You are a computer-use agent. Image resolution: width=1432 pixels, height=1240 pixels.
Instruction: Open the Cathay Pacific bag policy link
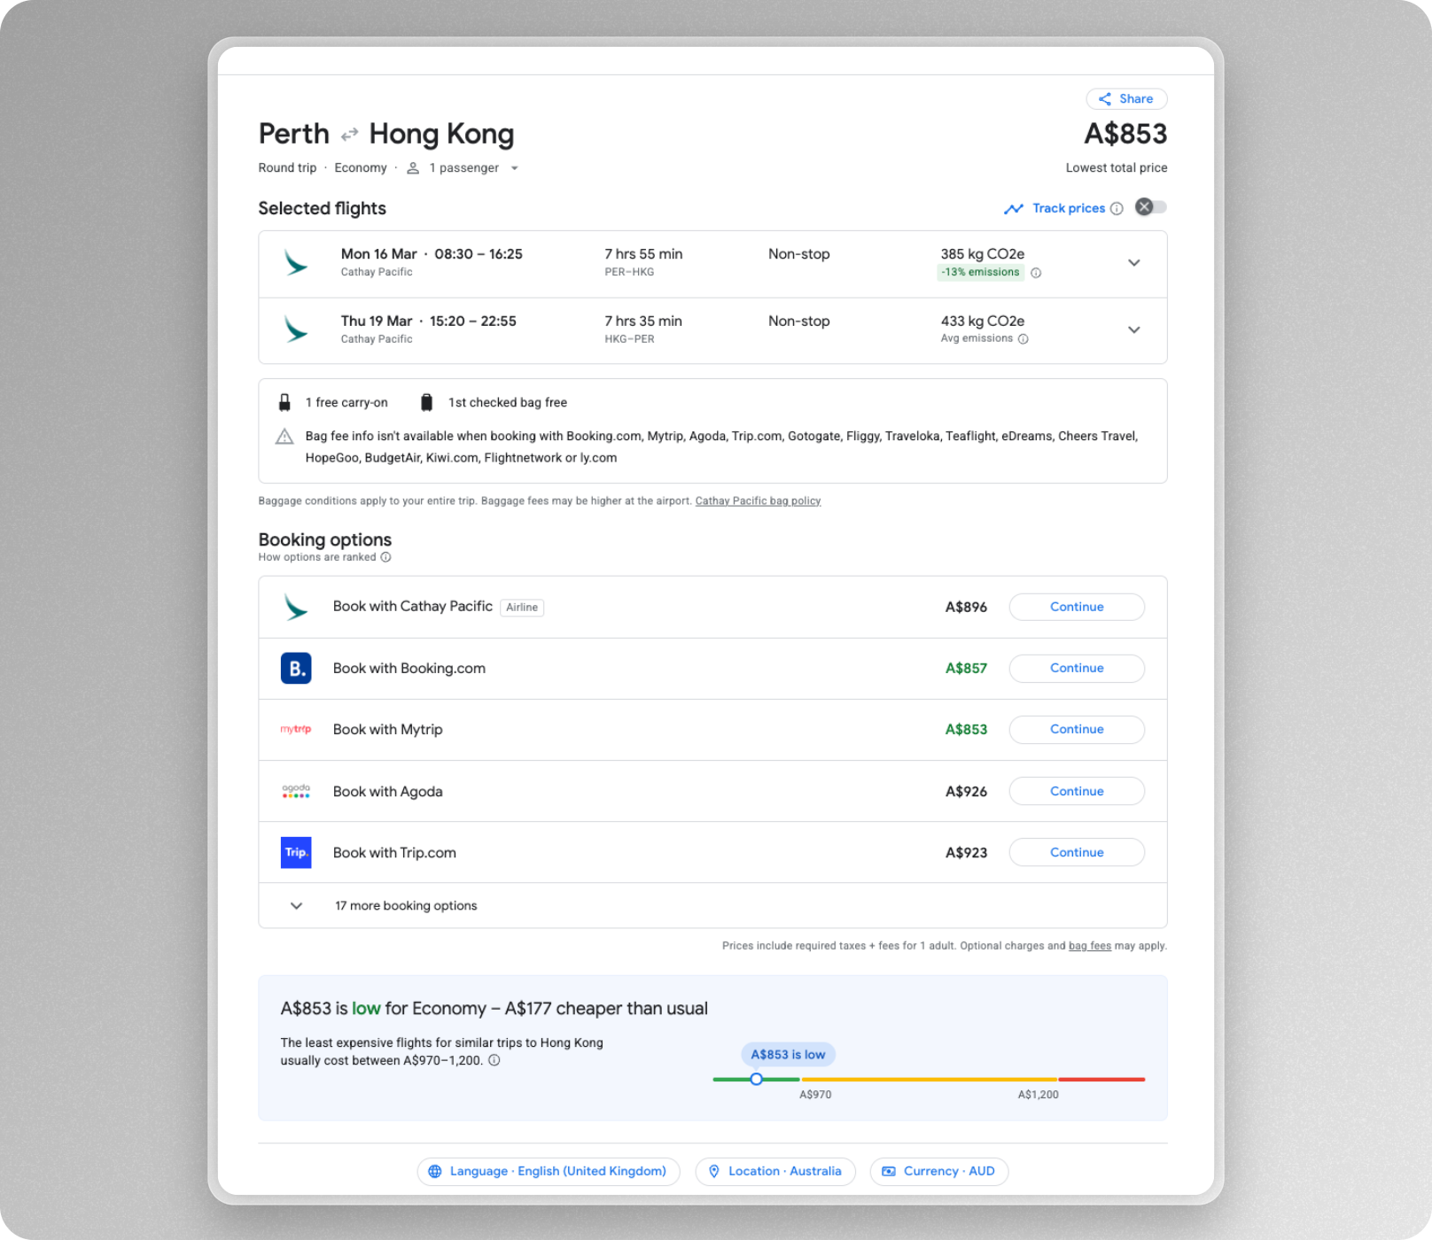(x=758, y=501)
